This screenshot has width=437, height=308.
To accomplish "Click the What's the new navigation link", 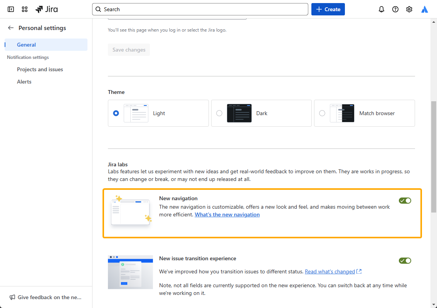I will pyautogui.click(x=227, y=214).
